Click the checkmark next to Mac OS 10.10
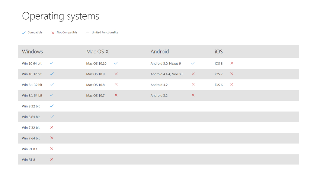This screenshot has height=173, width=317. pos(116,63)
